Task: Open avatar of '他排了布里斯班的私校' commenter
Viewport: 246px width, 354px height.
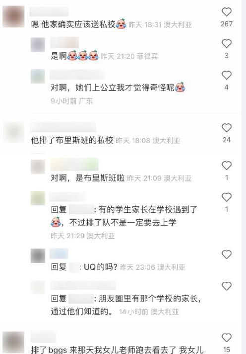Action: pos(13,133)
